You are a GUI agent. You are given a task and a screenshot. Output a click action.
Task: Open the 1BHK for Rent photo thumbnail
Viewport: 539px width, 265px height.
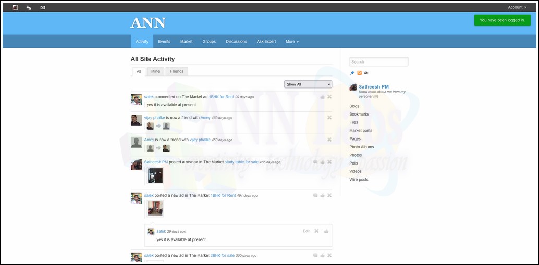[x=155, y=208]
